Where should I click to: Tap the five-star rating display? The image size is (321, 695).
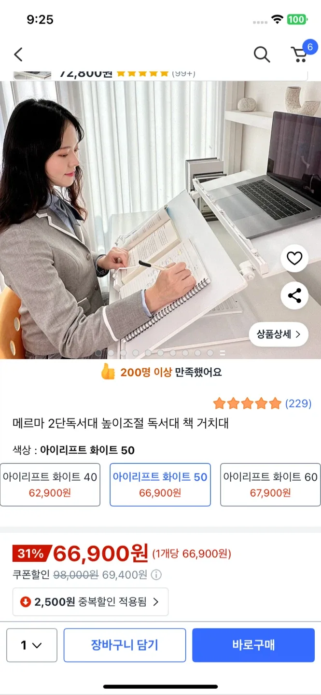point(247,403)
